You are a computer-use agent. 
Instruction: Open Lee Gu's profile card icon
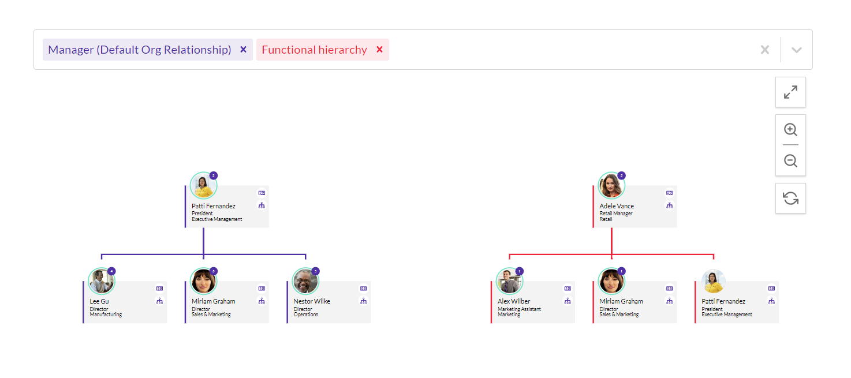(x=159, y=289)
